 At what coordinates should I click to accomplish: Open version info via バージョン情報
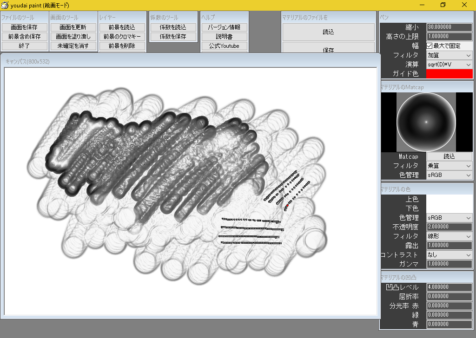[x=224, y=27]
